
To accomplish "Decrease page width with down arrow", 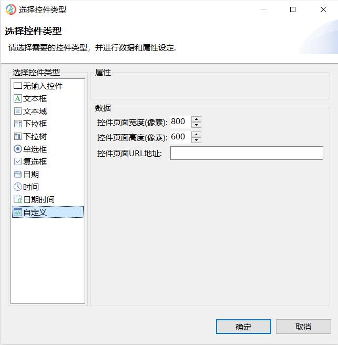I will pos(196,125).
